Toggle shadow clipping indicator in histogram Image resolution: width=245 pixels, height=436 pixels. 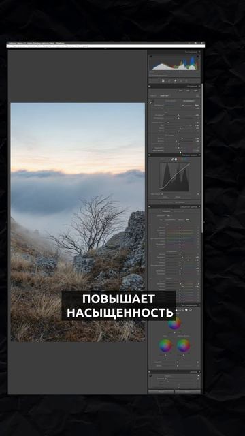coord(151,56)
